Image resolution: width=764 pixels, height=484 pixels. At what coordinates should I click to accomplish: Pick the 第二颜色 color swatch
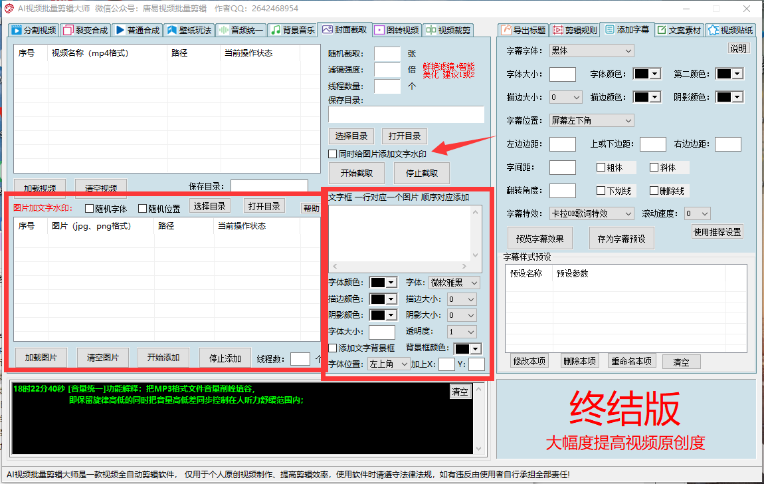point(729,74)
